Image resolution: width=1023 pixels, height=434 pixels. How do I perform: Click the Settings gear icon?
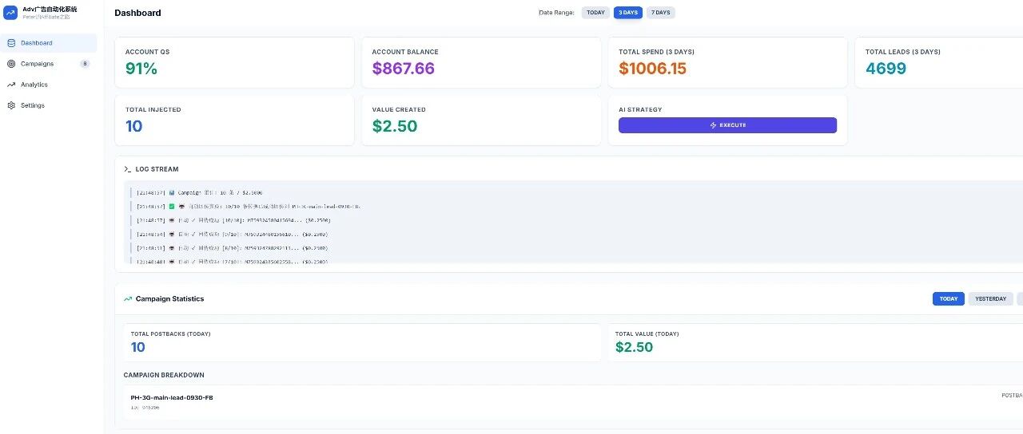point(11,105)
